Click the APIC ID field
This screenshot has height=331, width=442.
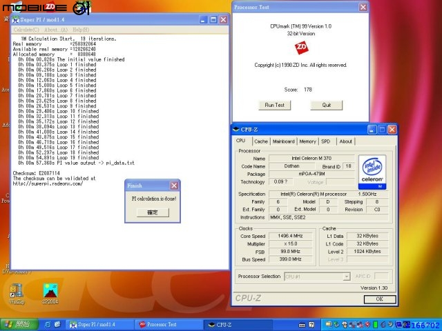pyautogui.click(x=381, y=277)
